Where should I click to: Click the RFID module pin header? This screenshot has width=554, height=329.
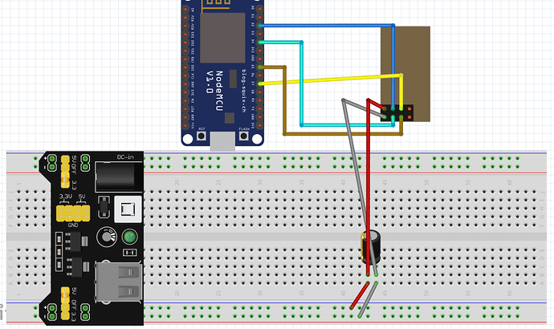397,113
